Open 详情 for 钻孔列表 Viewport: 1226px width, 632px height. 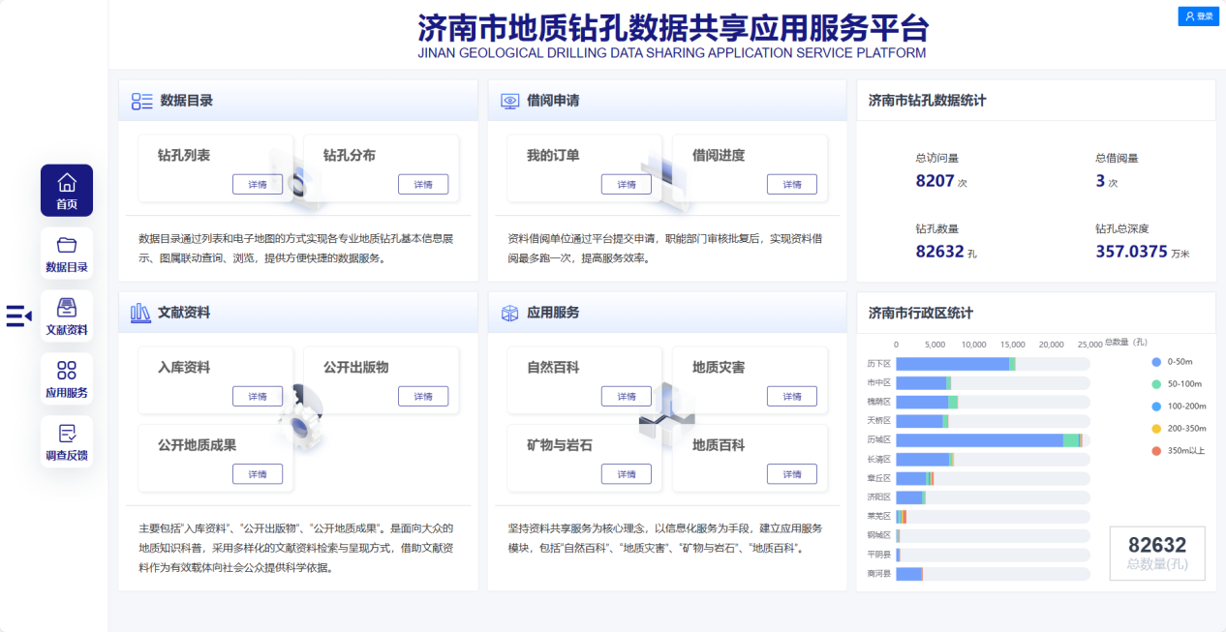(258, 185)
